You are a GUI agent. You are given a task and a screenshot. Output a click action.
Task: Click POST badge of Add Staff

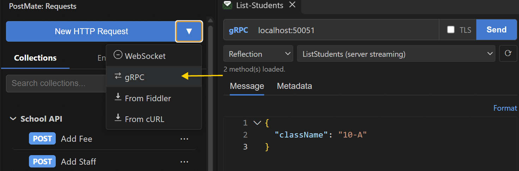(42, 162)
